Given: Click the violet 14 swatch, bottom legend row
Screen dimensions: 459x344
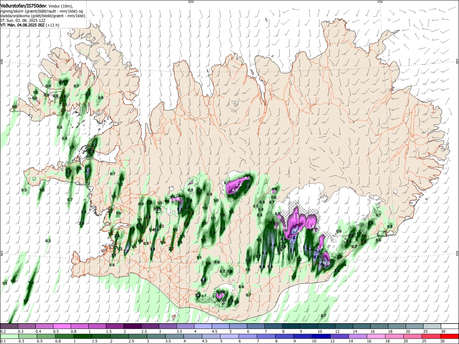Looking at the screenshot, I should pos(358,336).
